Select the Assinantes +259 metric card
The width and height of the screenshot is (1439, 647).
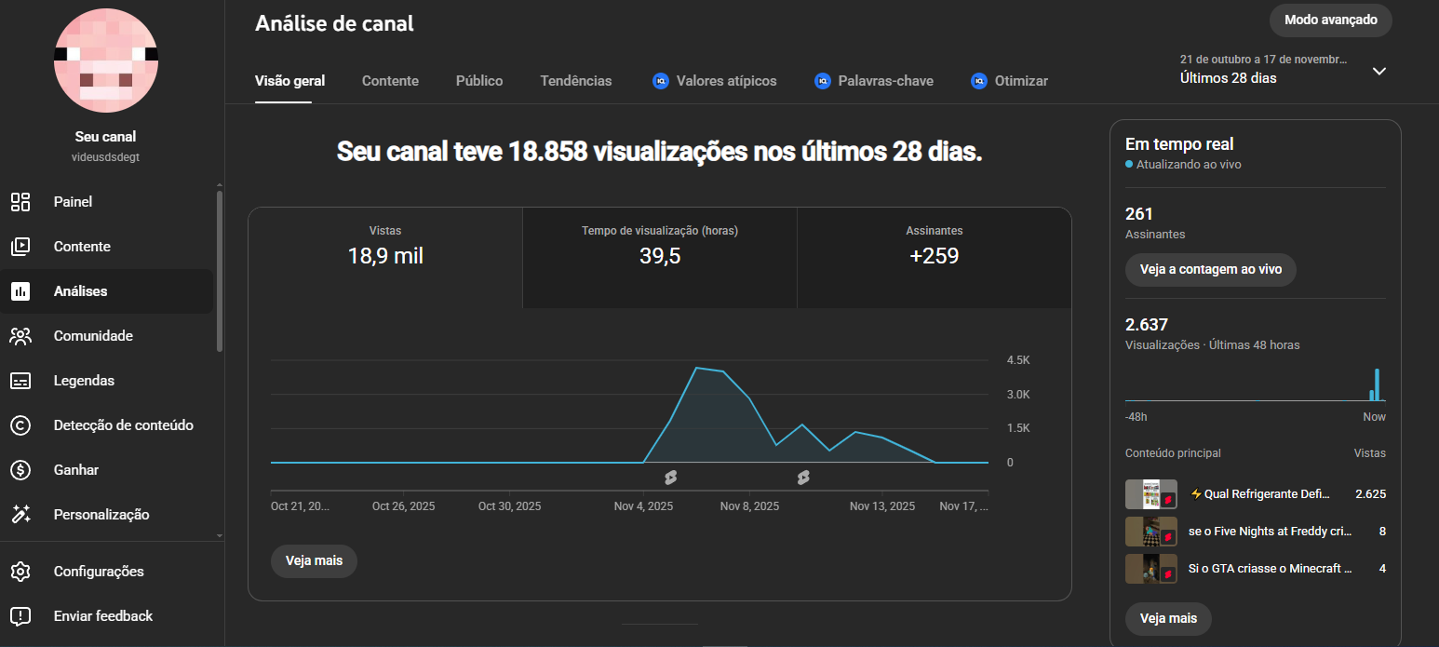click(935, 258)
